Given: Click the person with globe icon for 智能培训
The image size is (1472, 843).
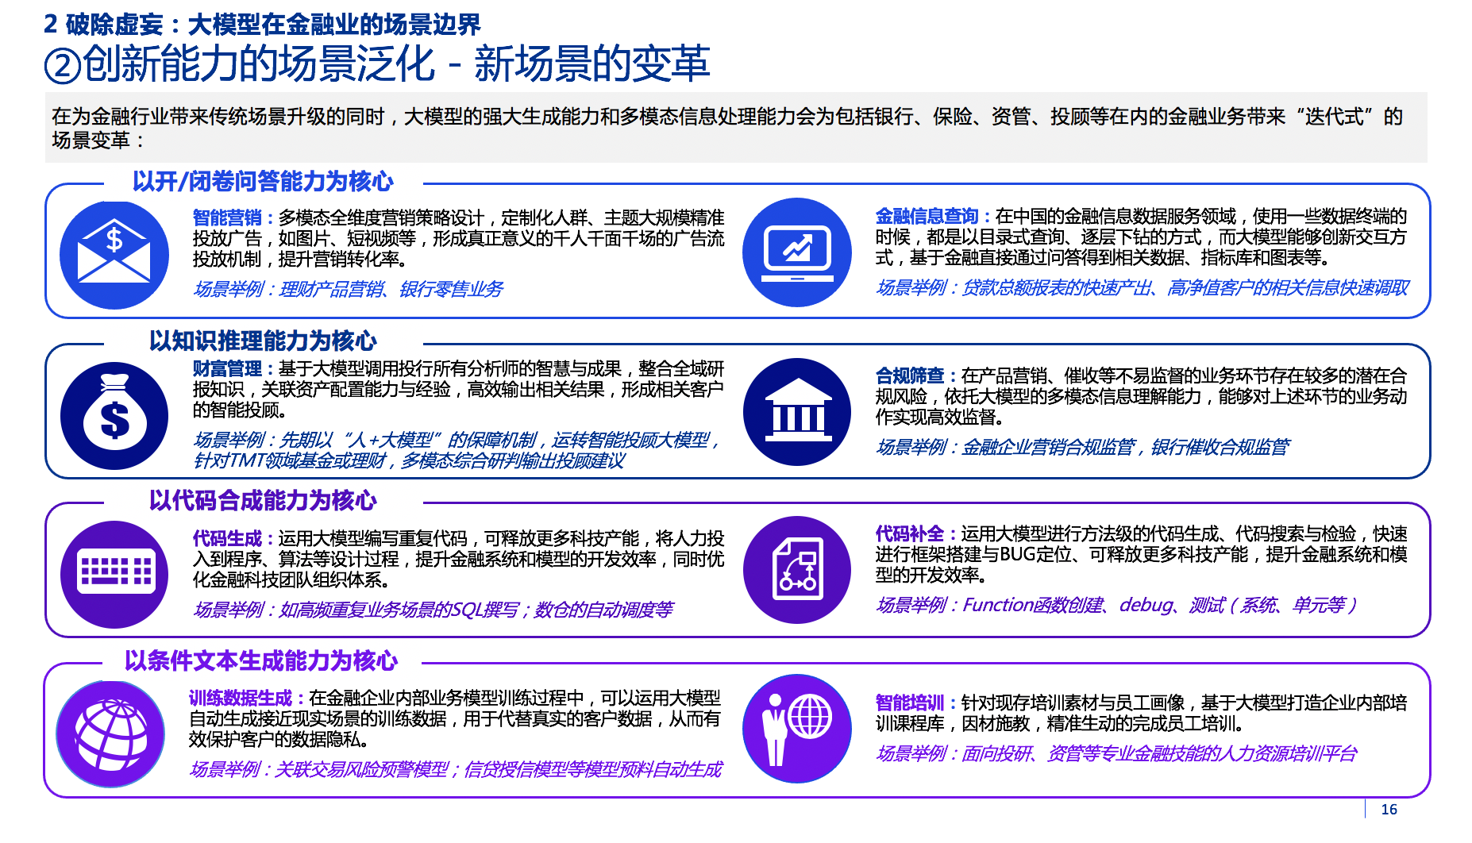Looking at the screenshot, I should [797, 729].
